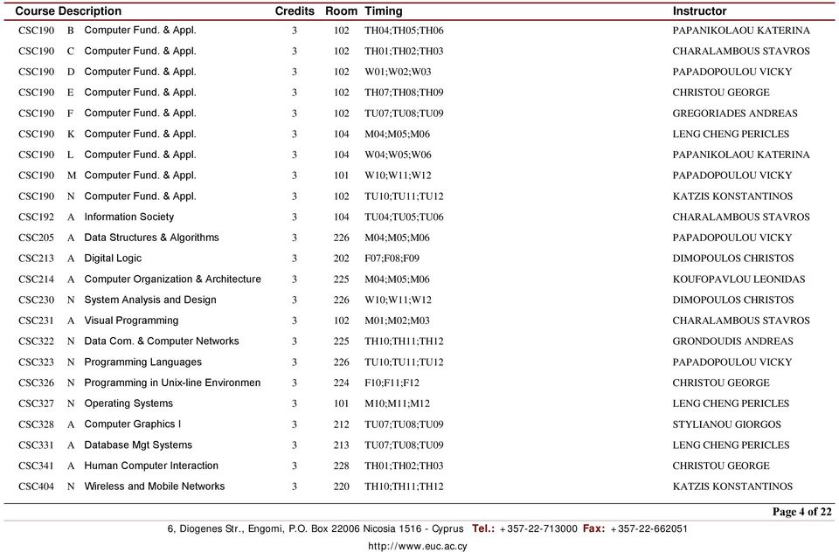Select Database Mgt Systems course title
Screen dimensions: 839x552
click(x=138, y=445)
